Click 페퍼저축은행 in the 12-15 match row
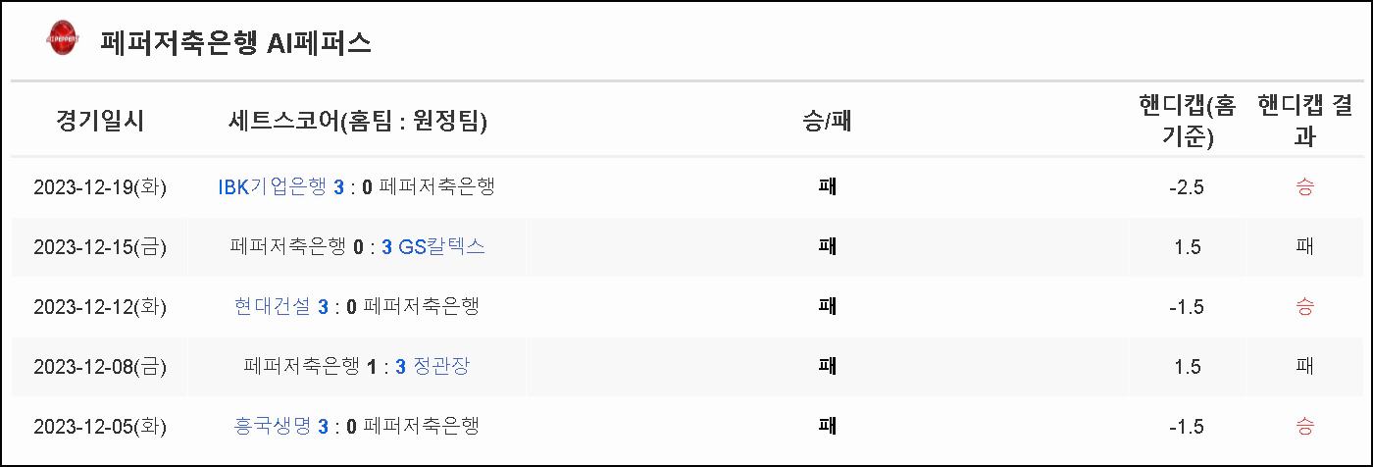 (x=288, y=246)
